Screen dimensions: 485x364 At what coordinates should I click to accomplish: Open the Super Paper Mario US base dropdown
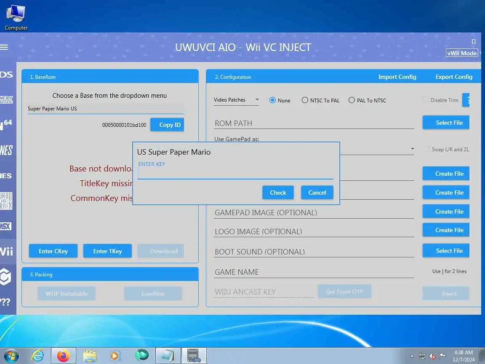point(106,109)
